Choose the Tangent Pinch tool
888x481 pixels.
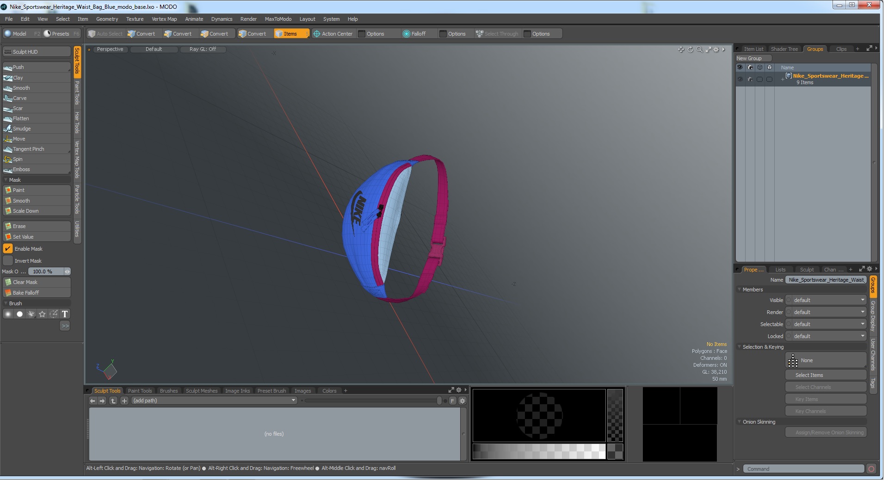pos(37,149)
